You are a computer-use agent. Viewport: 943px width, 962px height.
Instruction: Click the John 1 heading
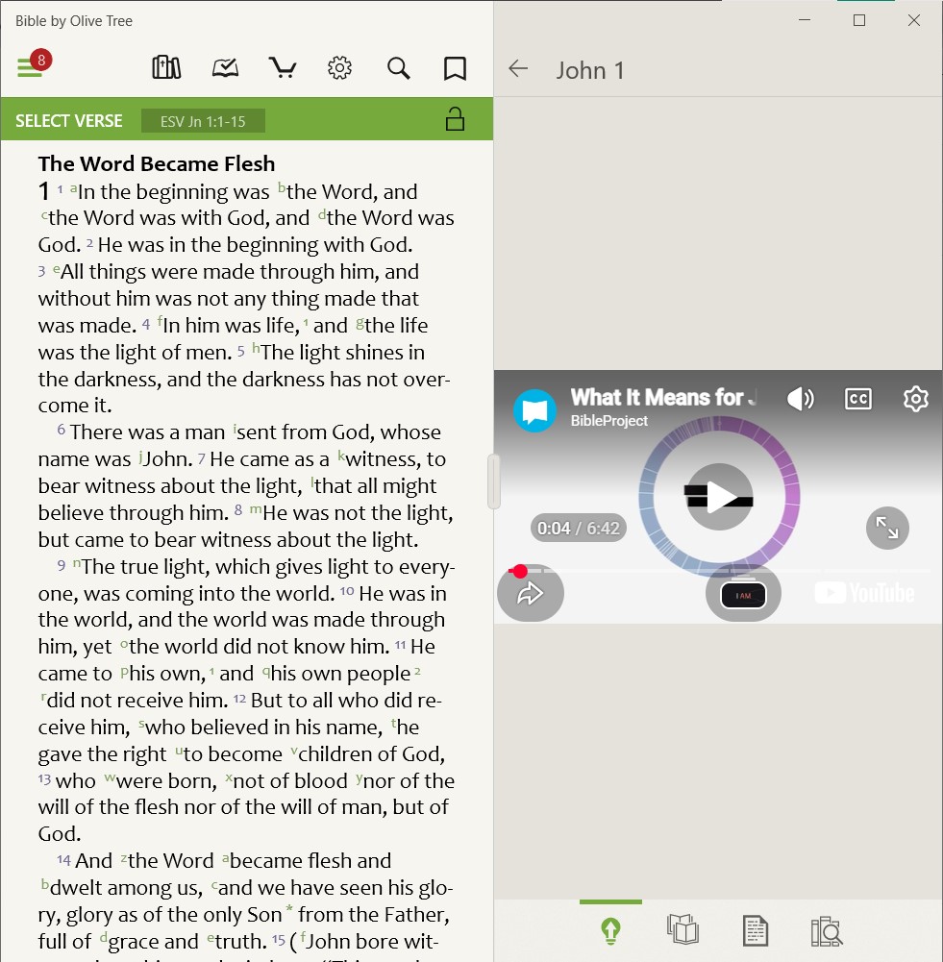click(x=590, y=70)
